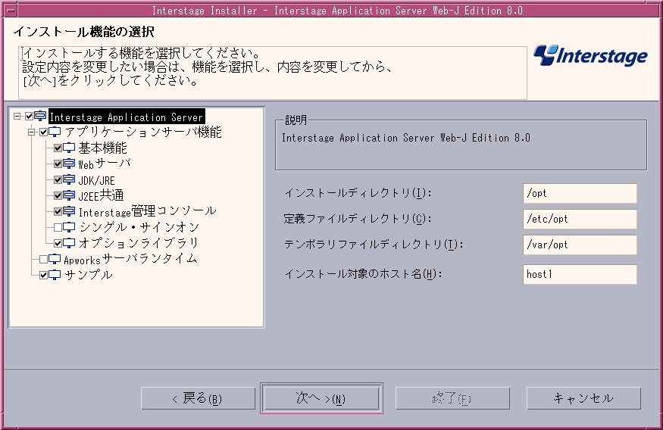Image resolution: width=663 pixels, height=430 pixels.
Task: Select the サンプル tree label
Action: point(89,275)
